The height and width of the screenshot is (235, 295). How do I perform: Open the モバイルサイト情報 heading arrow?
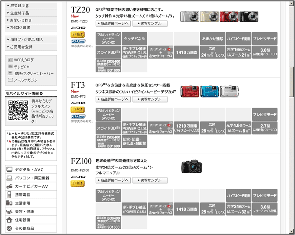pos(41,93)
